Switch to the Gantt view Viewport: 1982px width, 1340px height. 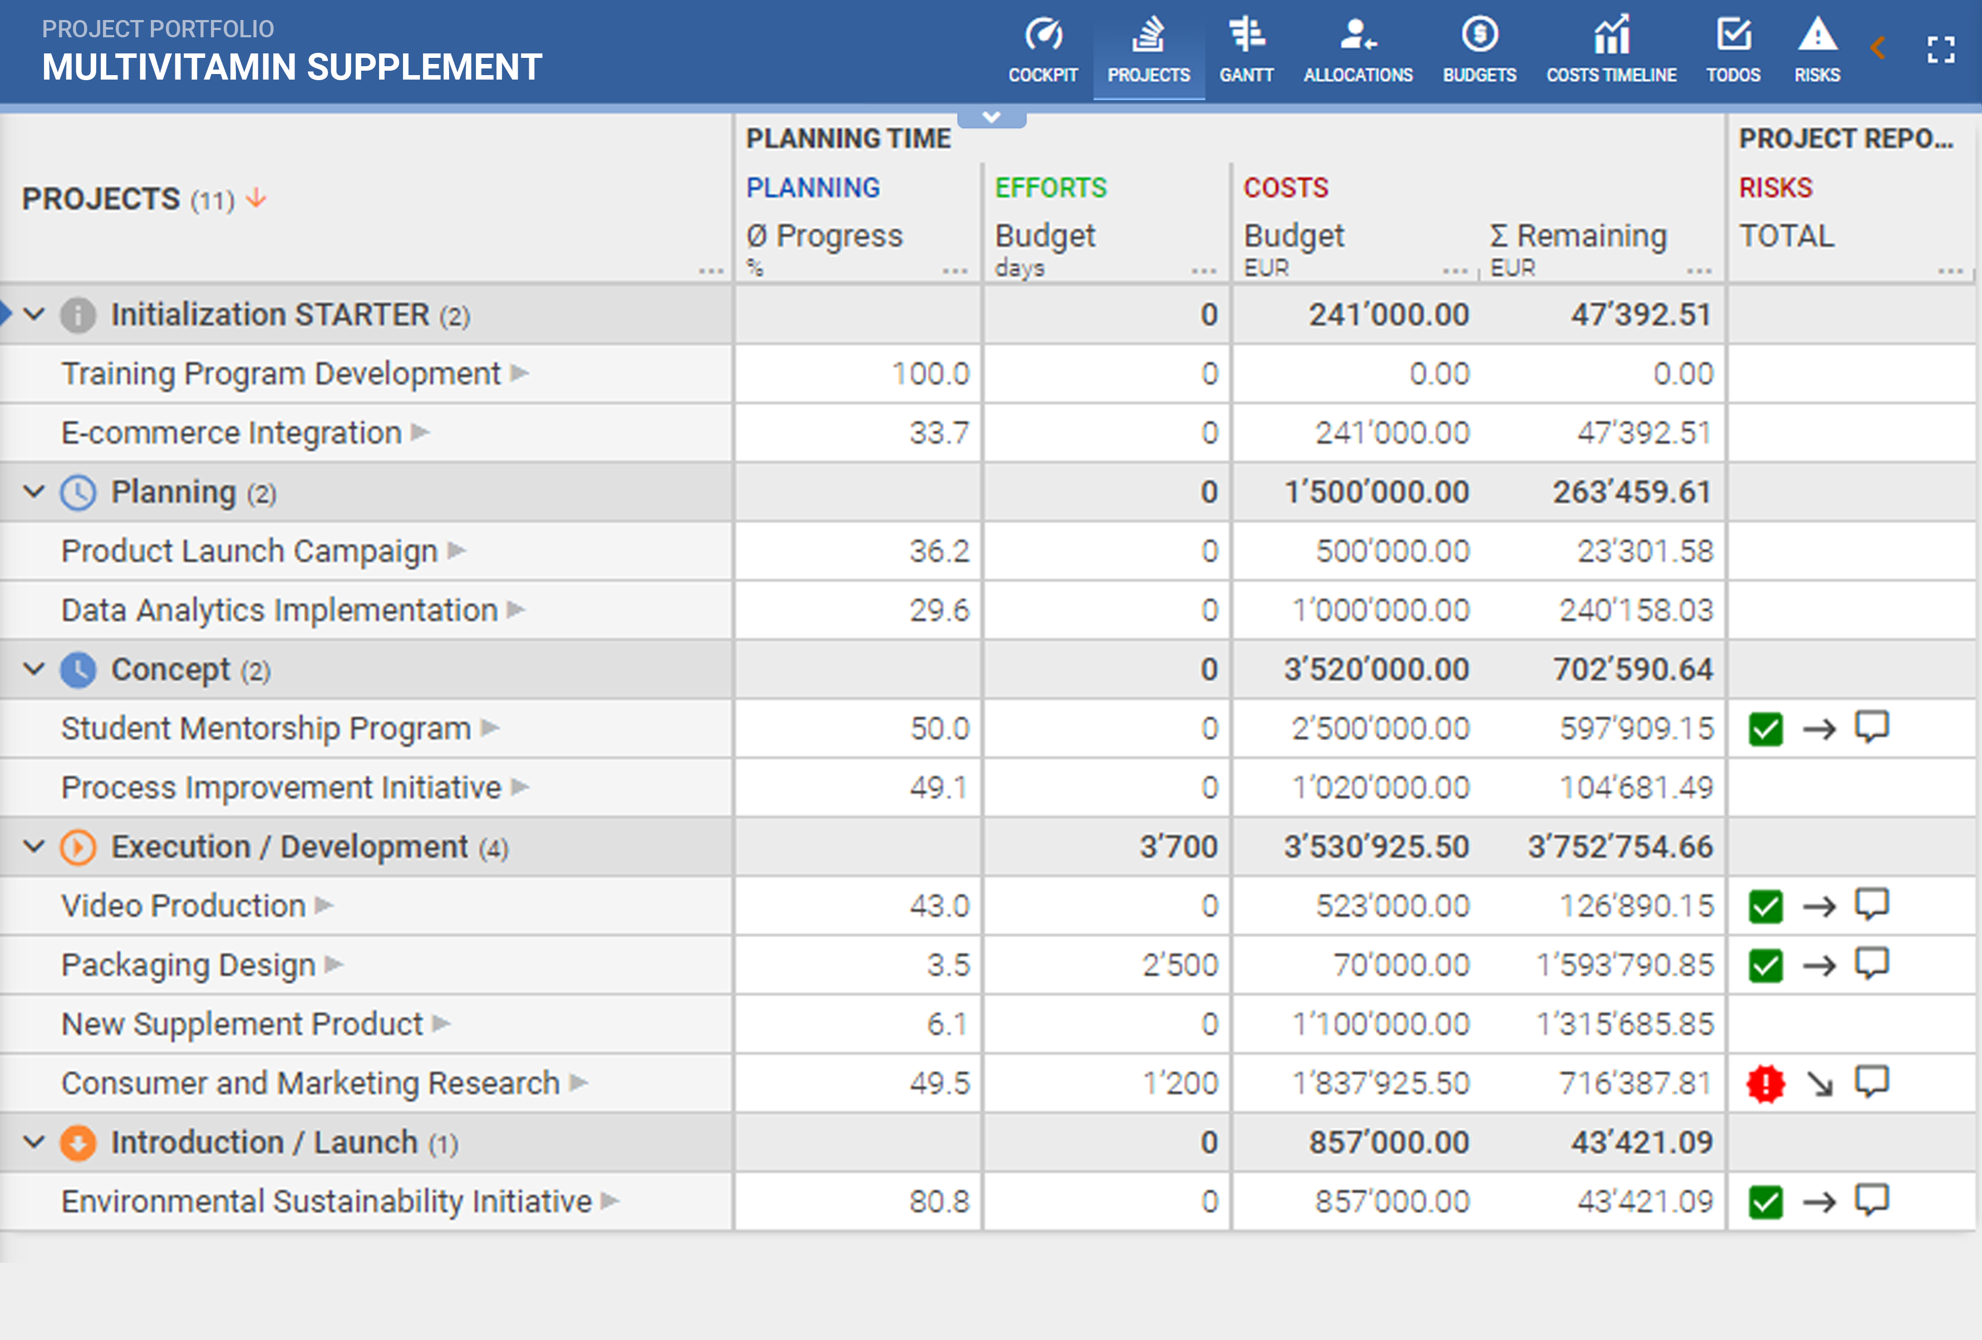point(1246,50)
